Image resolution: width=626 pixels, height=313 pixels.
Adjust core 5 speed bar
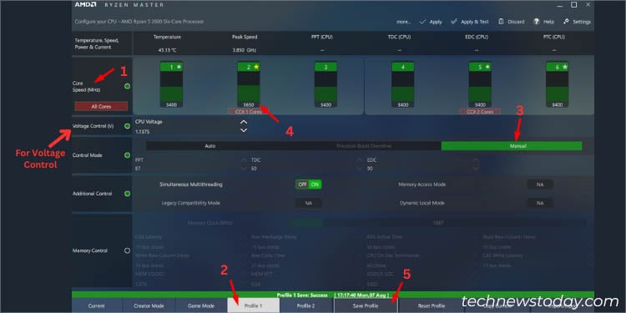pos(480,84)
